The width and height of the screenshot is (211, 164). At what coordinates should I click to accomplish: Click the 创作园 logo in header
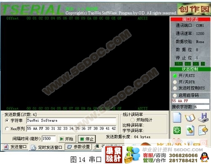[x=194, y=9]
